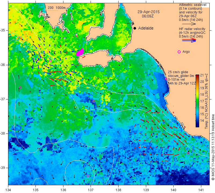Click the -37 latitude axis label
Screen dimensions: 215x193
(3, 99)
